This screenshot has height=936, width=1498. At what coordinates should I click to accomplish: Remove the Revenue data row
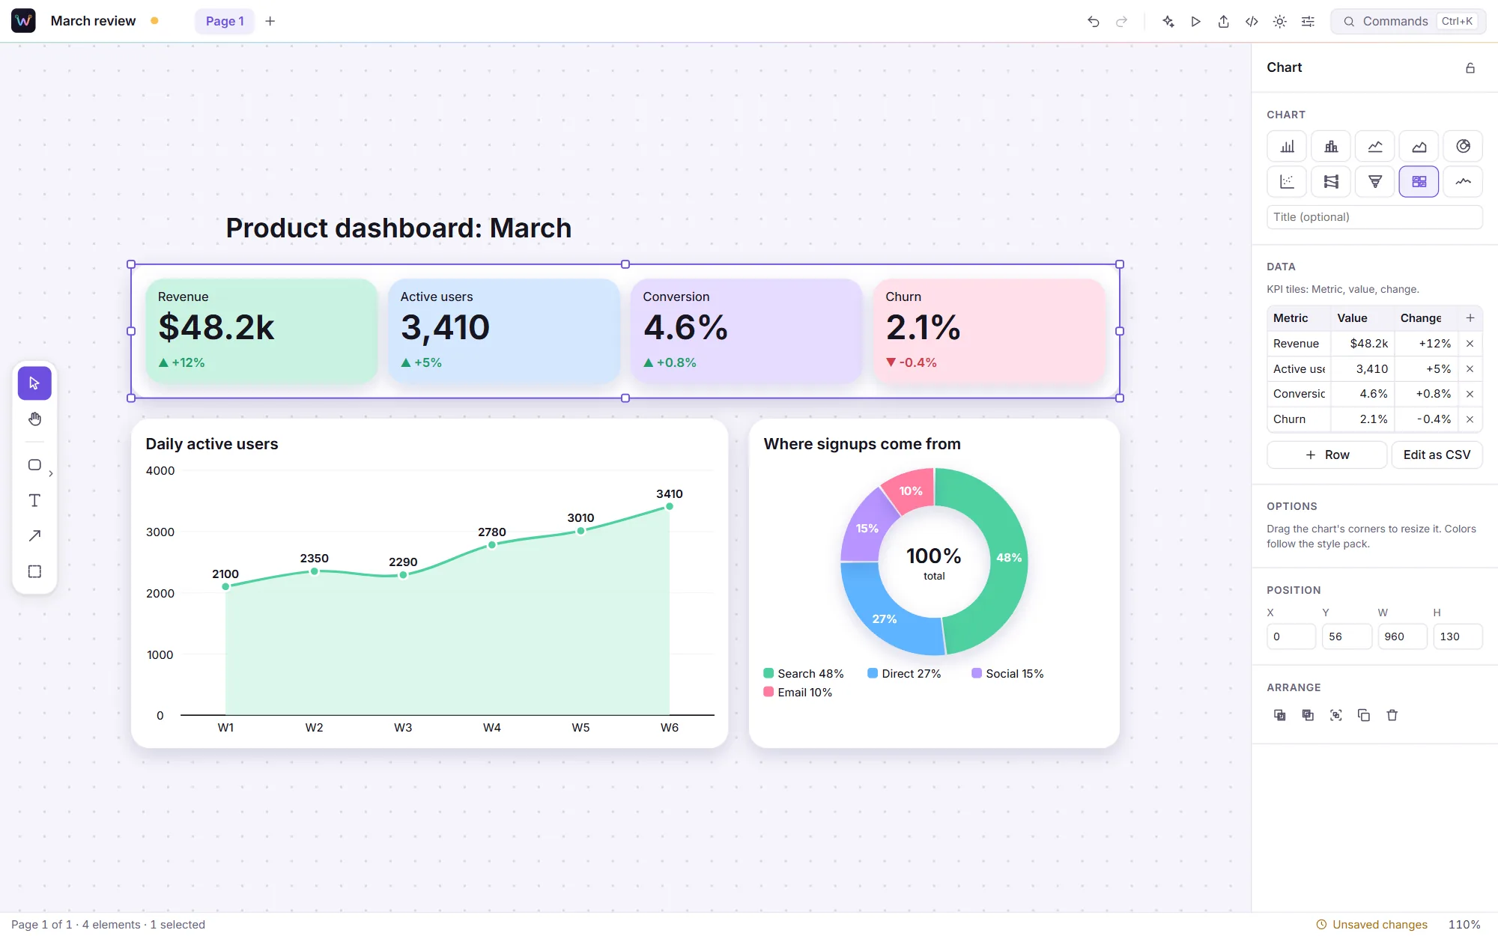pos(1470,344)
